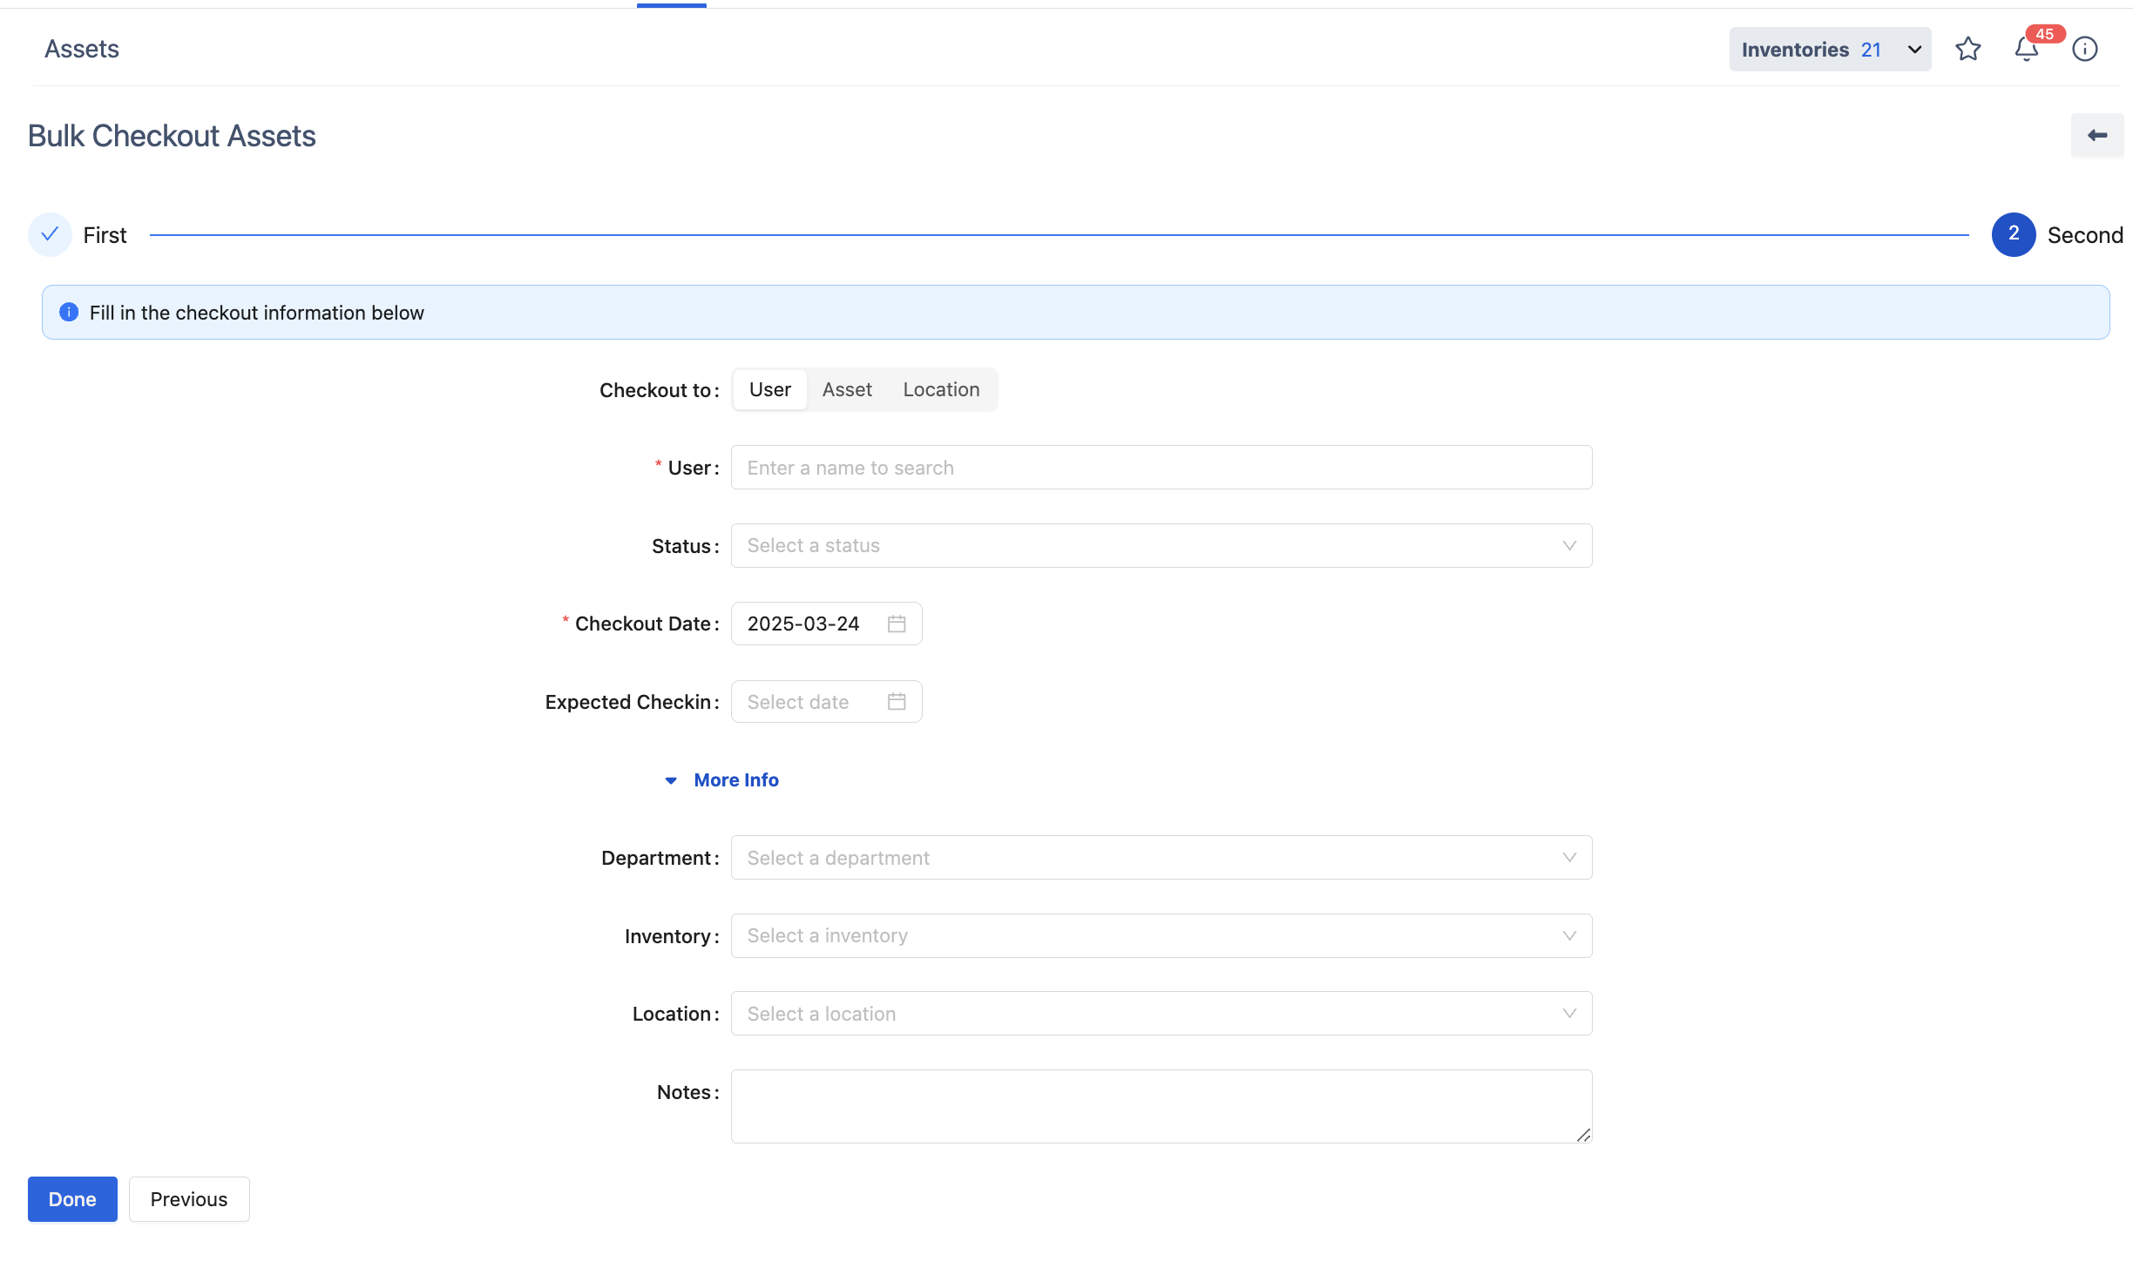Click the back arrow button
The image size is (2133, 1268).
(2096, 135)
